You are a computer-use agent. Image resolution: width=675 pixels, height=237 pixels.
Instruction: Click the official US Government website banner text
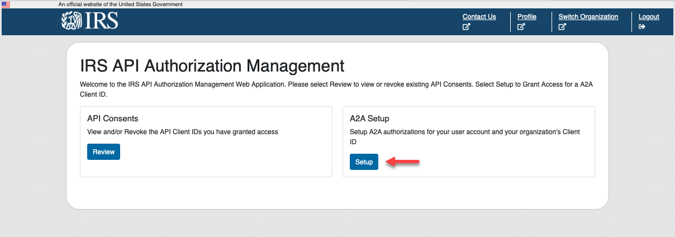120,4
